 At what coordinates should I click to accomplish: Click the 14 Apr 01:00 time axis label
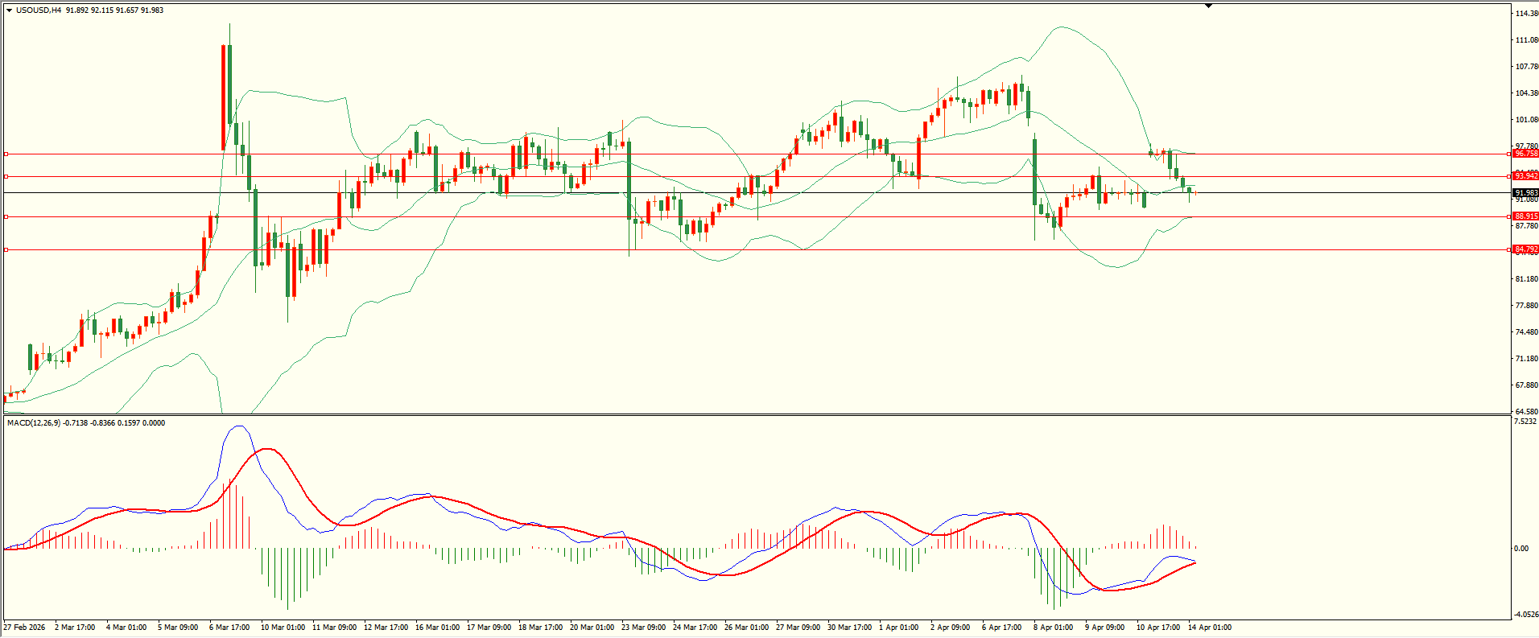pyautogui.click(x=1210, y=628)
